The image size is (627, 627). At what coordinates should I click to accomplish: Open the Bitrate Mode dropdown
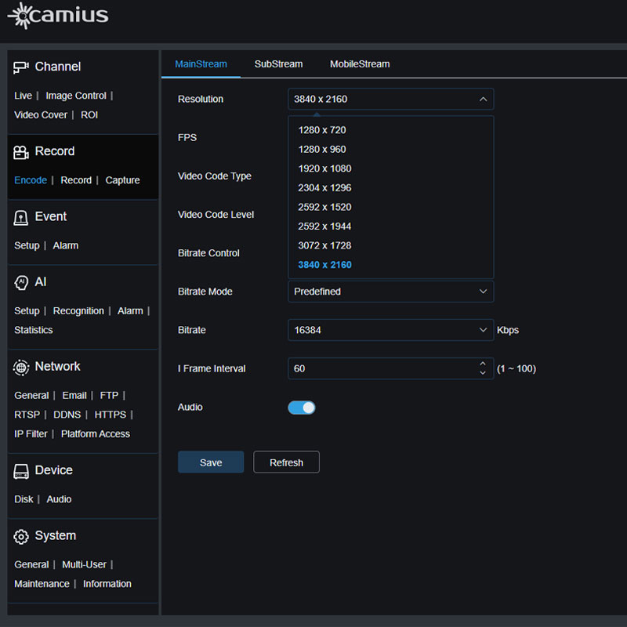coord(390,292)
